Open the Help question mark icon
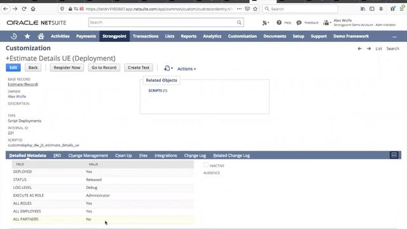This screenshot has width=407, height=229. (x=279, y=23)
